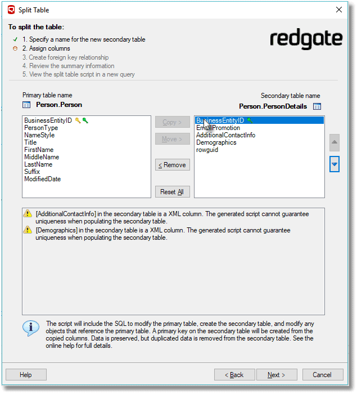Viewport: 357px width, 394px height.
Task: Cancel the Split Table wizard
Action: click(322, 375)
